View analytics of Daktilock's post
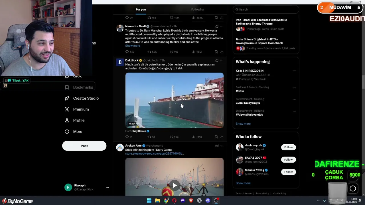 (197, 137)
